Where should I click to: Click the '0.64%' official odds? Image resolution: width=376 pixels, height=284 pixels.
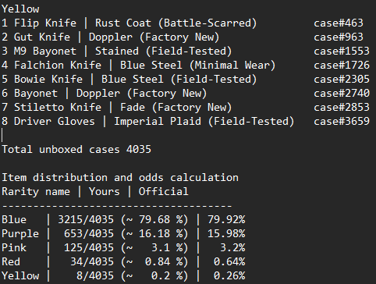pyautogui.click(x=229, y=262)
